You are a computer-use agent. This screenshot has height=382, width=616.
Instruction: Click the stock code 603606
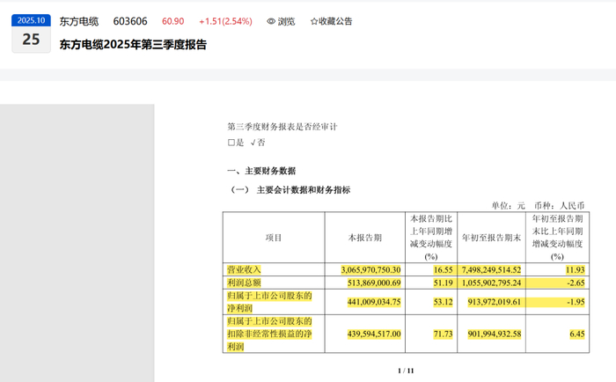tap(130, 21)
